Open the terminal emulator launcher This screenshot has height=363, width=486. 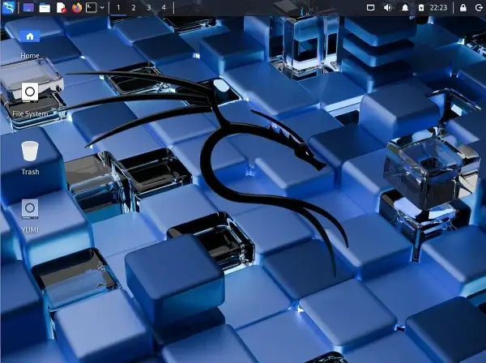pos(91,7)
